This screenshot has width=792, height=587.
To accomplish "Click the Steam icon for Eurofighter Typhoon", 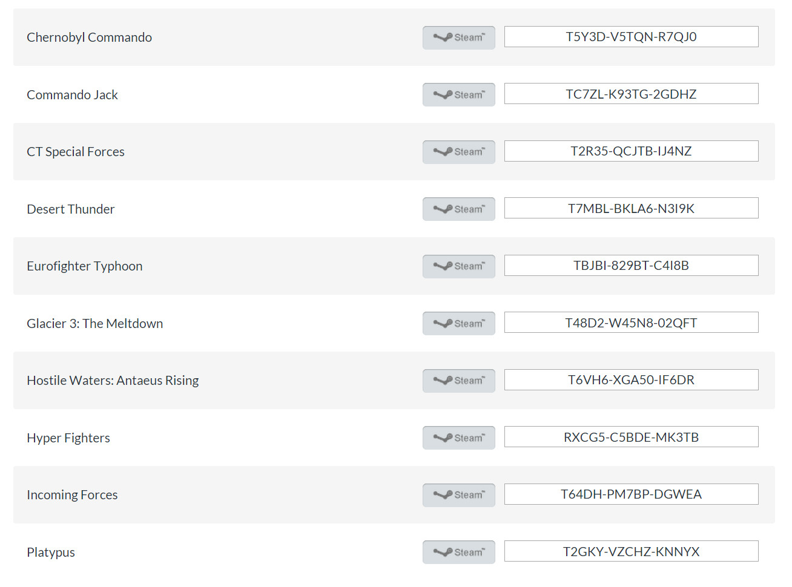I will [459, 266].
